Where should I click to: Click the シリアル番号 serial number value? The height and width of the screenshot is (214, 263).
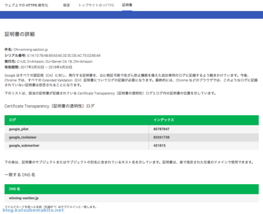64,56
